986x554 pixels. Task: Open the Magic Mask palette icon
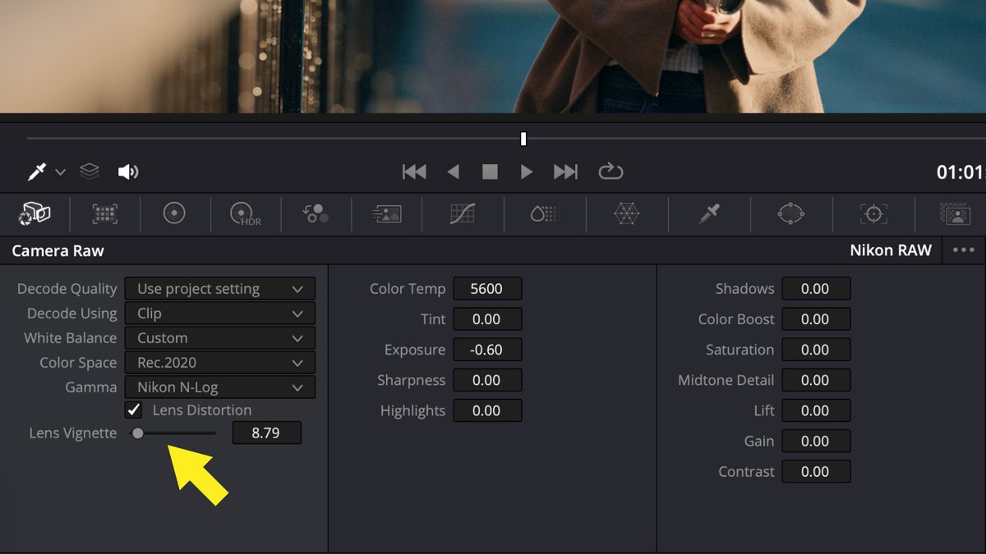tap(956, 214)
